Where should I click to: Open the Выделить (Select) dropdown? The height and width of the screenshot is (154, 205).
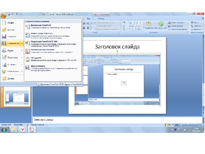pos(197,29)
